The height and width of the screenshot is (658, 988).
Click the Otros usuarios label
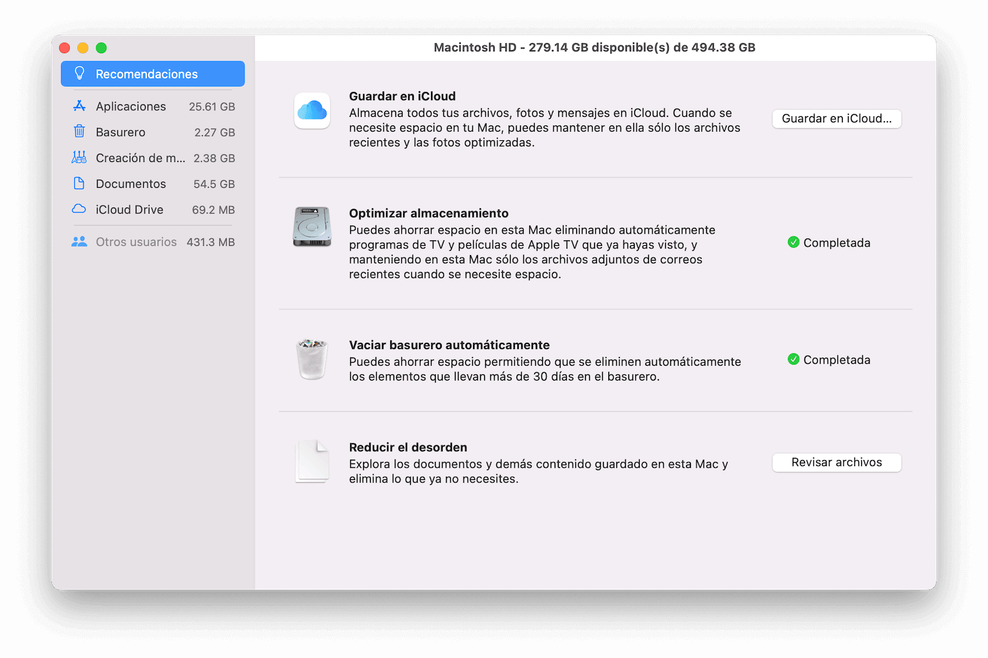coord(136,242)
